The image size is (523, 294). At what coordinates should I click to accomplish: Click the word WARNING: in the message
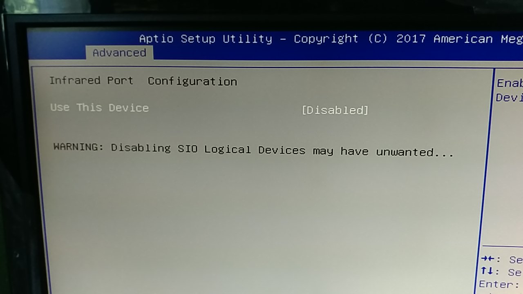78,147
